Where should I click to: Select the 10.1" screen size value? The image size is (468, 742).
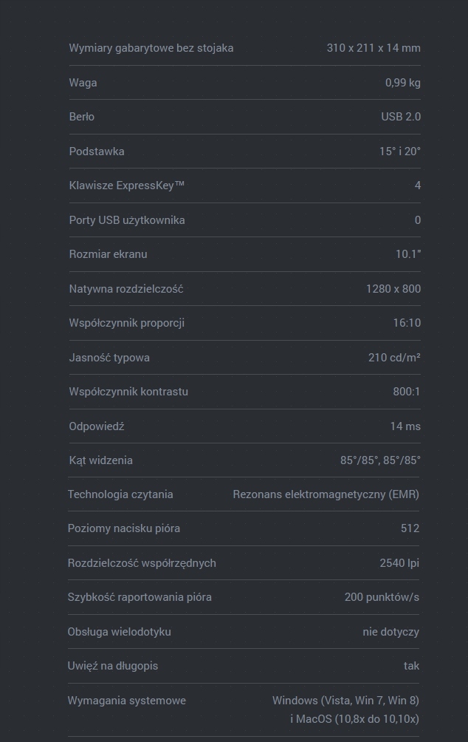(408, 254)
